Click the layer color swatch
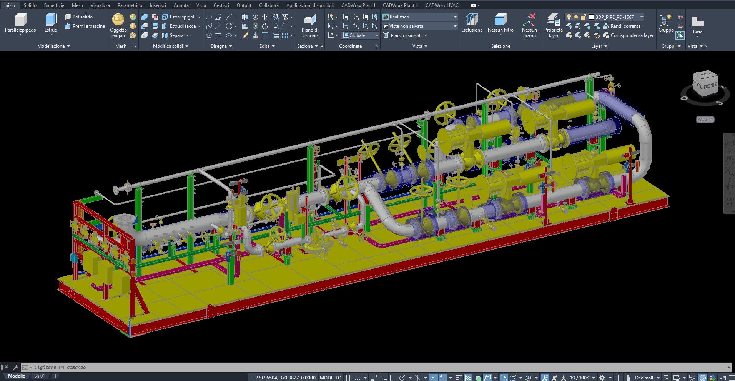 591,17
